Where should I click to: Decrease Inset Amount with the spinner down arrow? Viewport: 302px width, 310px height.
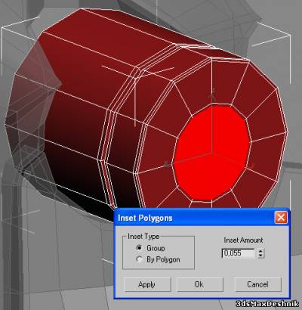pos(261,256)
